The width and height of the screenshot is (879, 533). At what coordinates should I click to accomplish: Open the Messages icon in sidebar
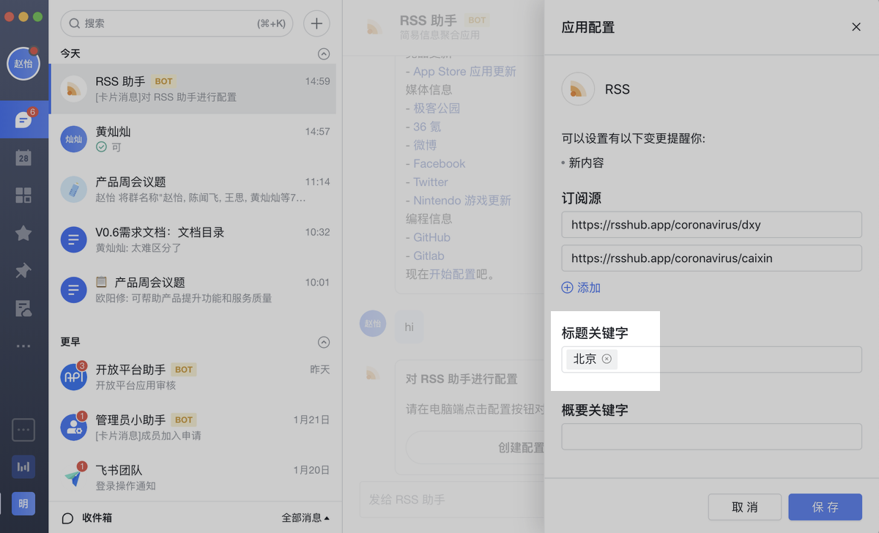[23, 119]
